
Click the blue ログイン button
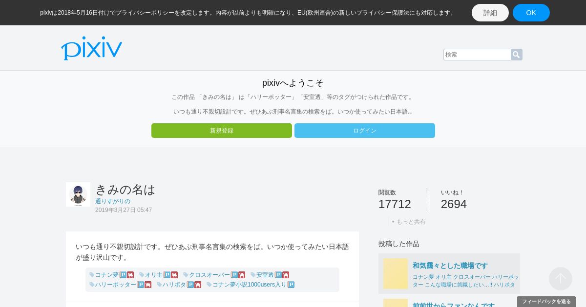[x=365, y=131]
